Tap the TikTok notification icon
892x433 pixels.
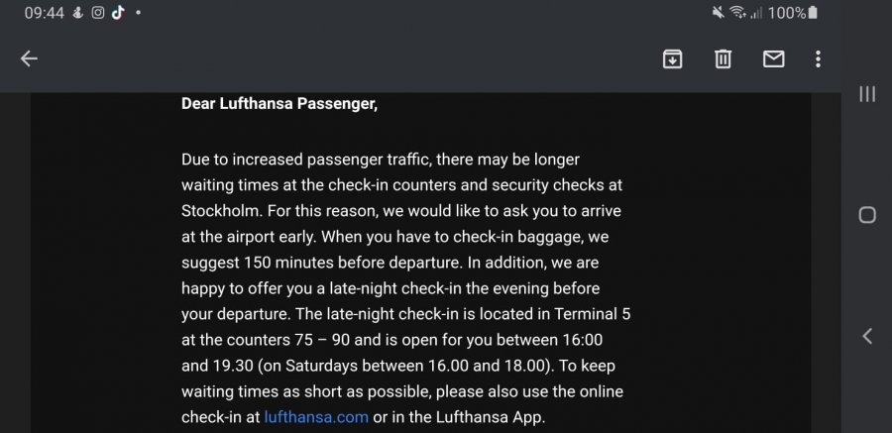(x=117, y=13)
